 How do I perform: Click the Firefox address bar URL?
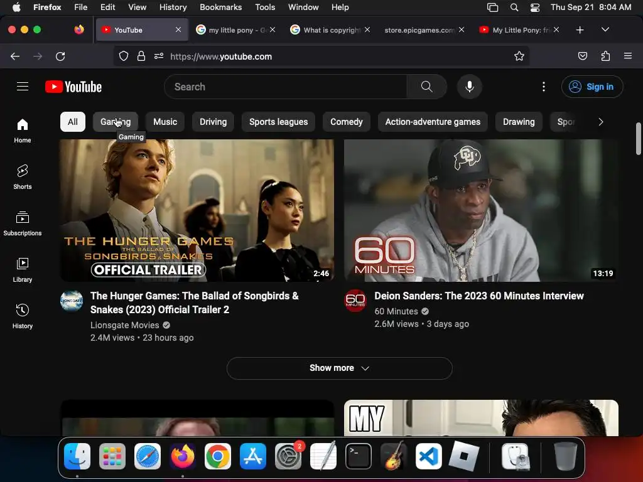221,56
